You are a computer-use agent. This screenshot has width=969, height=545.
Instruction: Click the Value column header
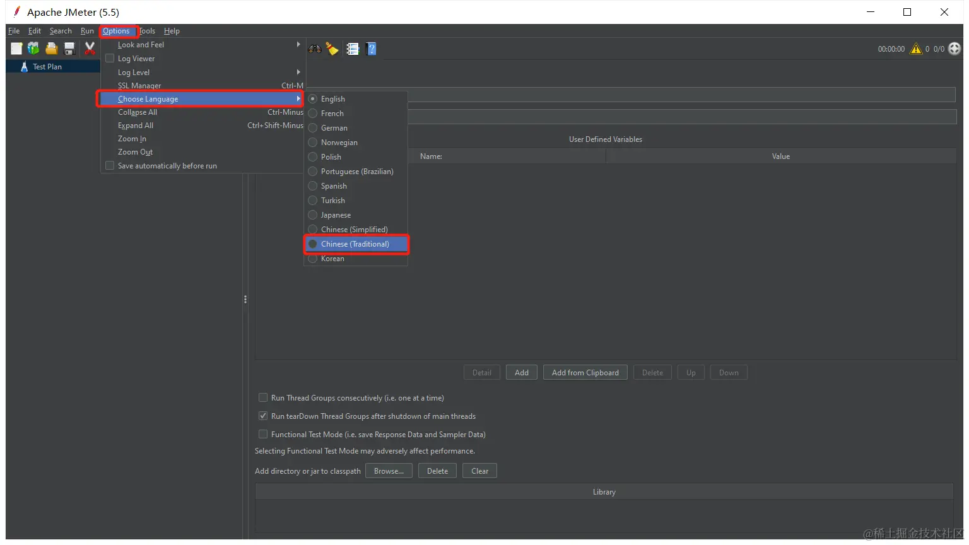(781, 156)
